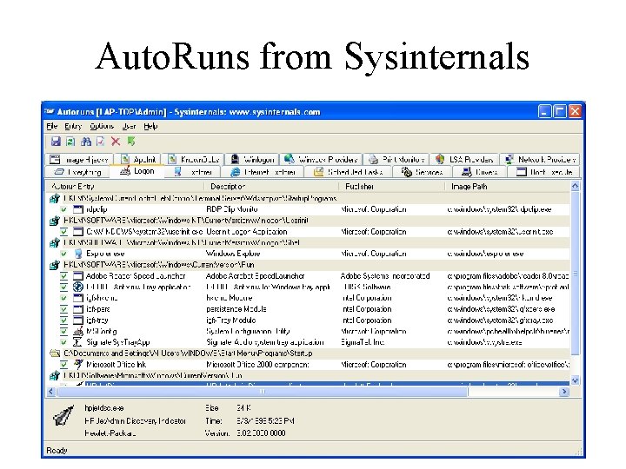Click the Refresh toolbar icon
Image resolution: width=626 pixels, height=469 pixels.
click(70, 142)
